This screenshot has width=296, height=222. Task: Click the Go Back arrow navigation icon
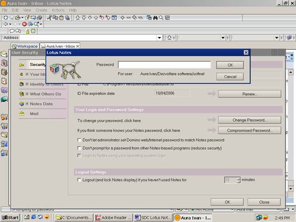6,24
